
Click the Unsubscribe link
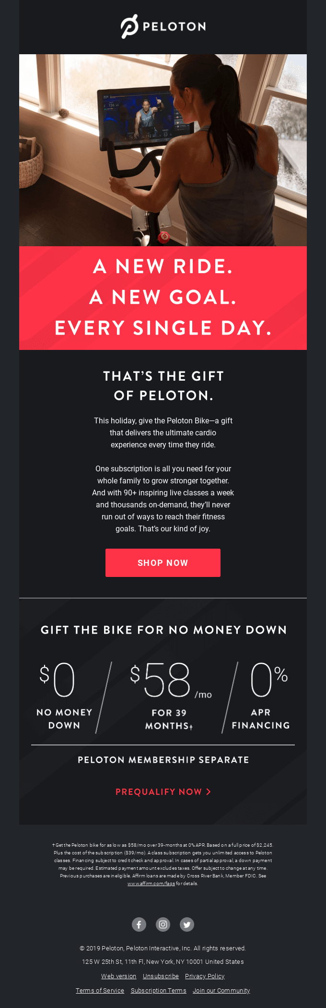161,976
